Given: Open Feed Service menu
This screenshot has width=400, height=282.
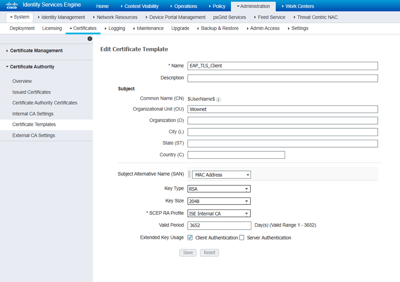Looking at the screenshot, I should coord(270,17).
